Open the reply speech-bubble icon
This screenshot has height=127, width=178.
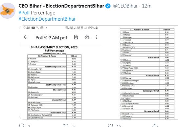[x=22, y=125]
